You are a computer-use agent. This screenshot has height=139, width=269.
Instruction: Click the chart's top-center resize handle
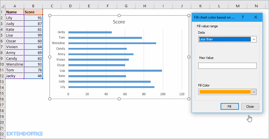click(119, 15)
